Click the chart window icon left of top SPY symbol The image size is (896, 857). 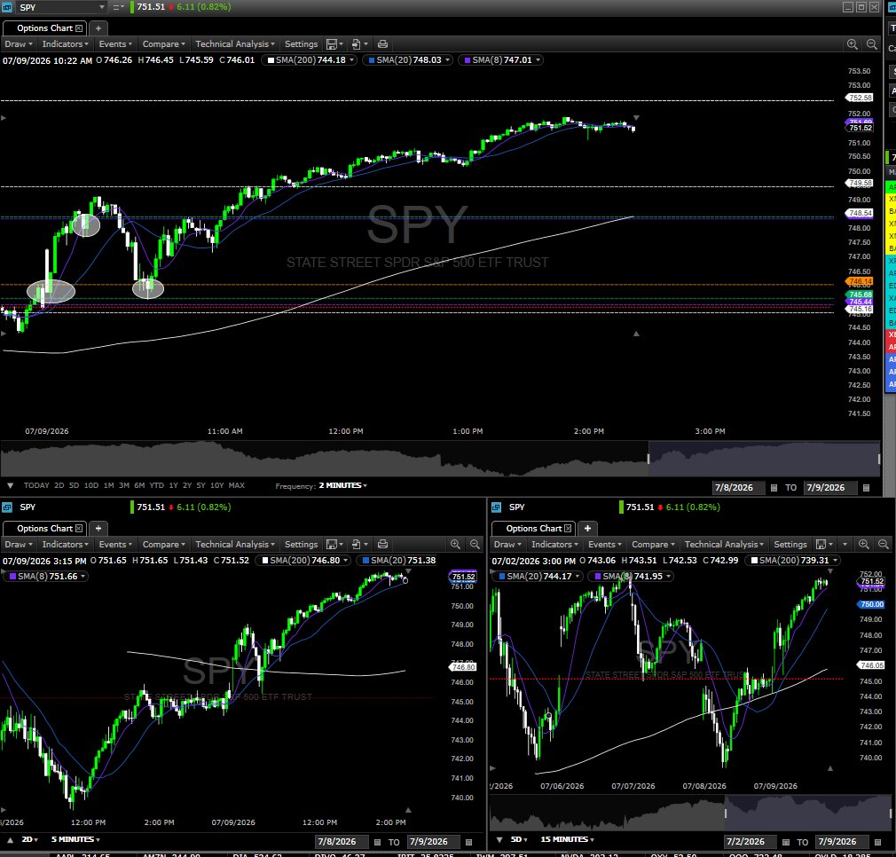click(7, 7)
